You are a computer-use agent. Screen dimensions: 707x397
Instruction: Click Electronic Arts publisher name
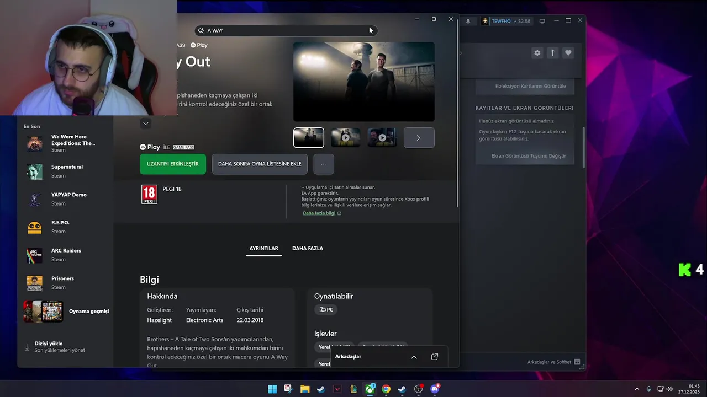[204, 320]
